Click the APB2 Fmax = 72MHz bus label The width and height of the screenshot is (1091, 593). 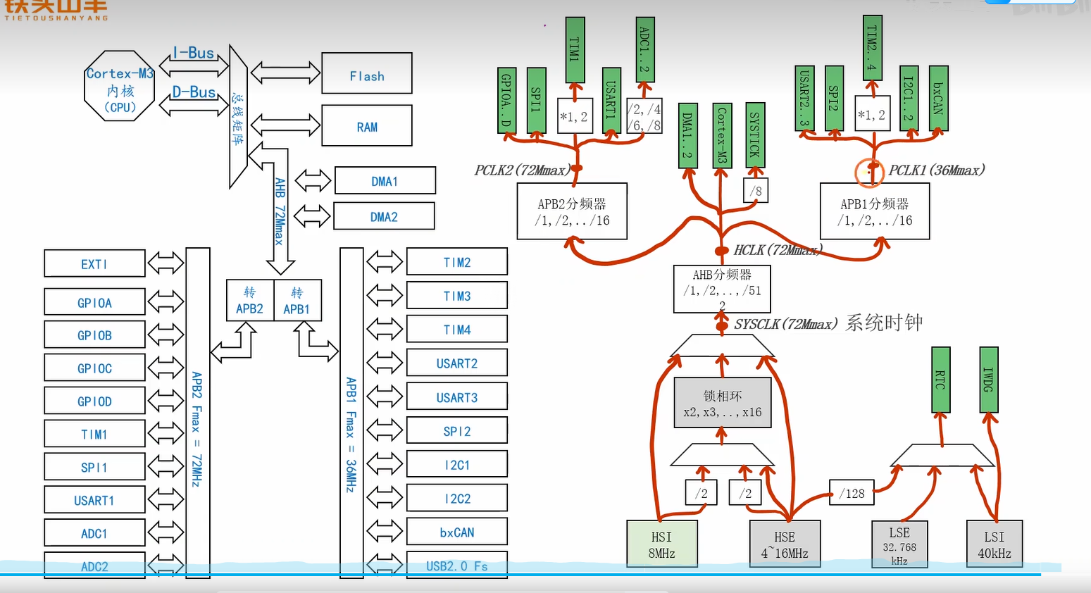[197, 429]
